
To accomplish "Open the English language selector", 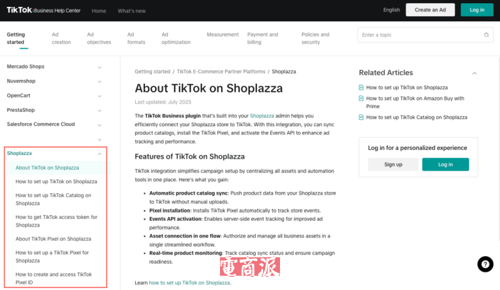I will point(392,10).
